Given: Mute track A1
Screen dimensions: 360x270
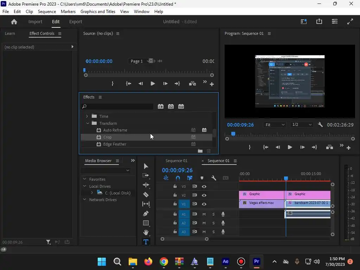Looking at the screenshot, I should 204,214.
